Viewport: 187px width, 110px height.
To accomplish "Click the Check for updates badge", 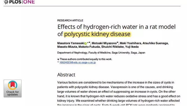I will click(x=12, y=88).
